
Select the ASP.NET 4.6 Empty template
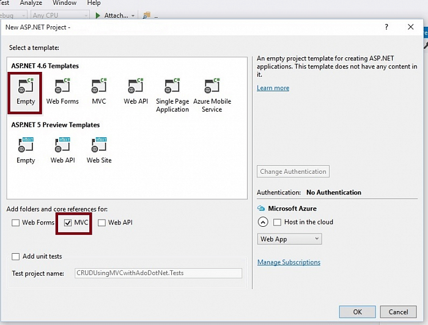[26, 93]
